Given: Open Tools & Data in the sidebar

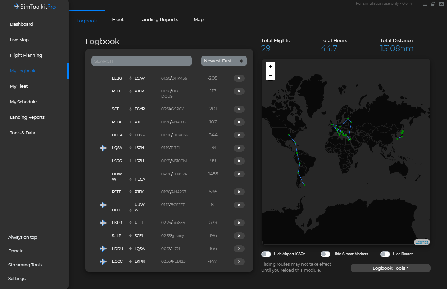Looking at the screenshot, I should [23, 133].
